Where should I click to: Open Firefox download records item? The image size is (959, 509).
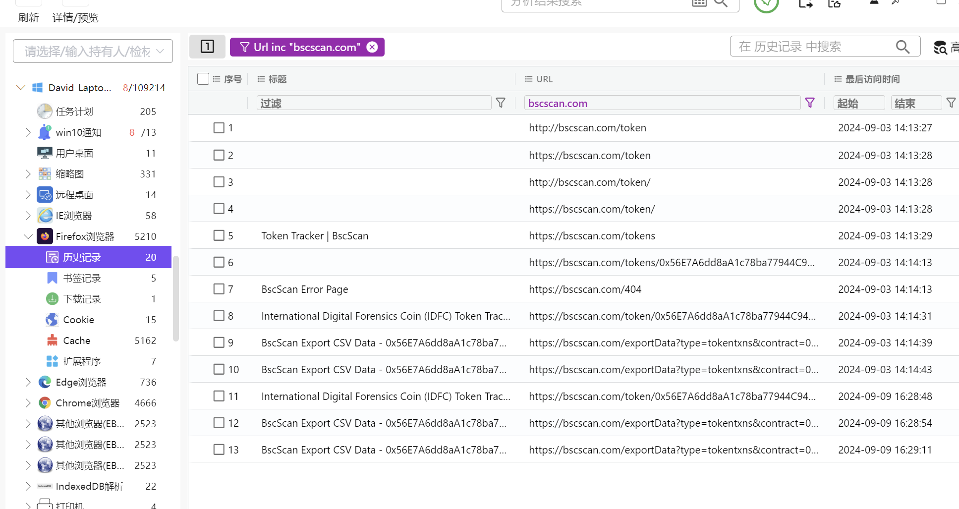pyautogui.click(x=82, y=299)
